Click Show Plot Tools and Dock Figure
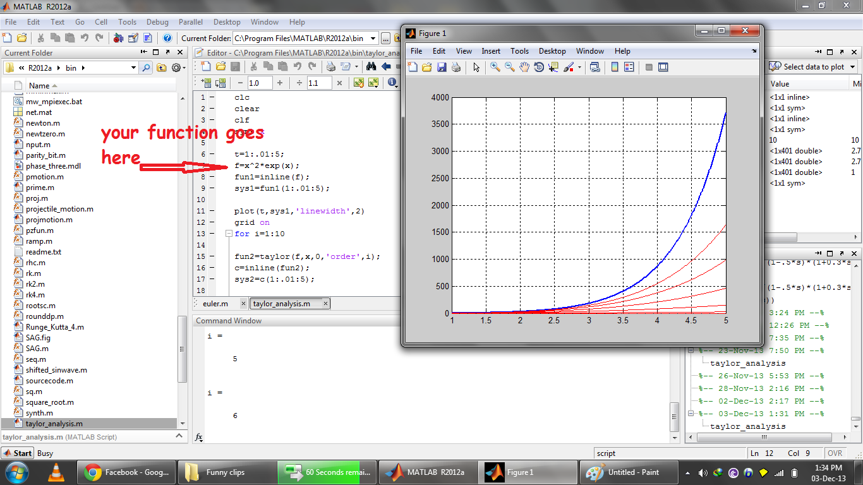Viewport: 863px width, 485px height. [663, 67]
